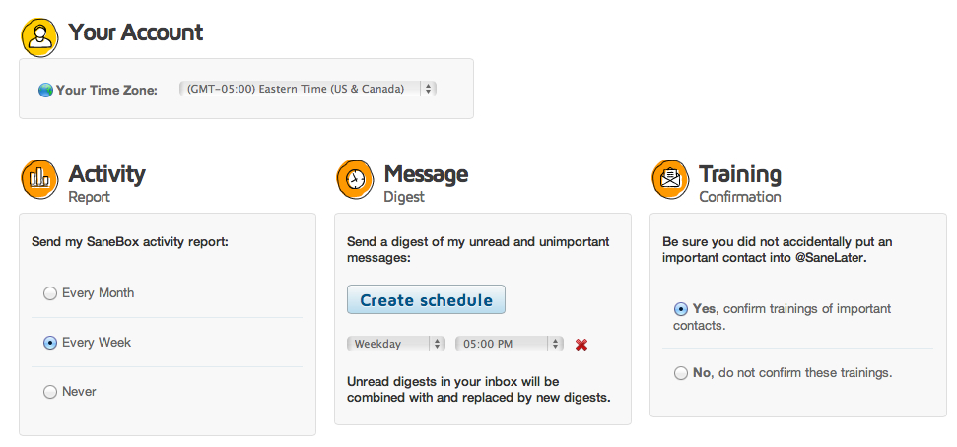
Task: Click the Training Confirmation envelope icon
Action: click(671, 179)
